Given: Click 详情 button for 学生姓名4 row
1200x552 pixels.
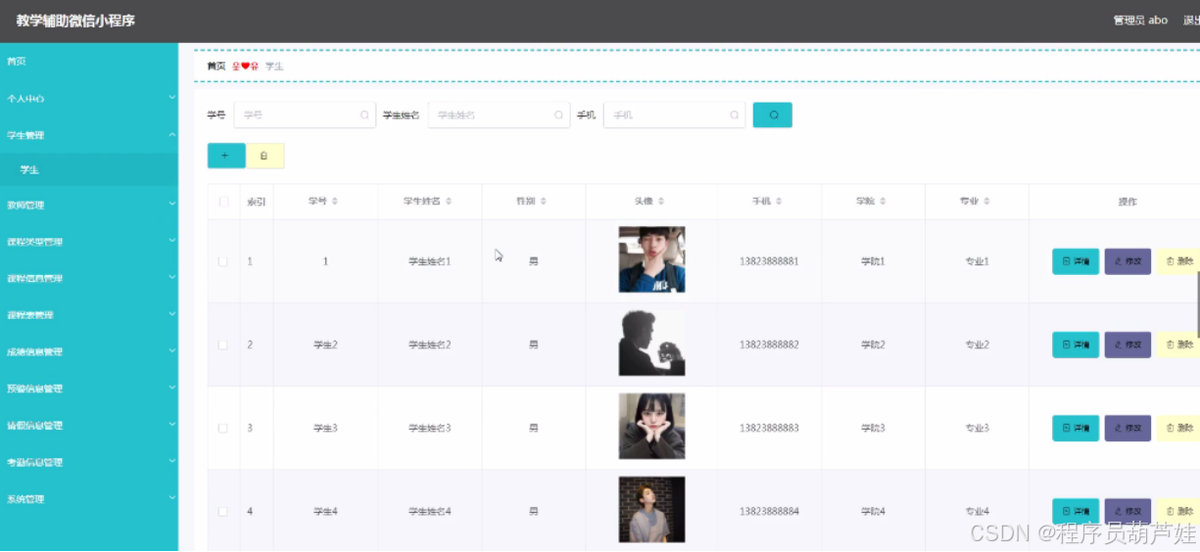Looking at the screenshot, I should click(1076, 511).
